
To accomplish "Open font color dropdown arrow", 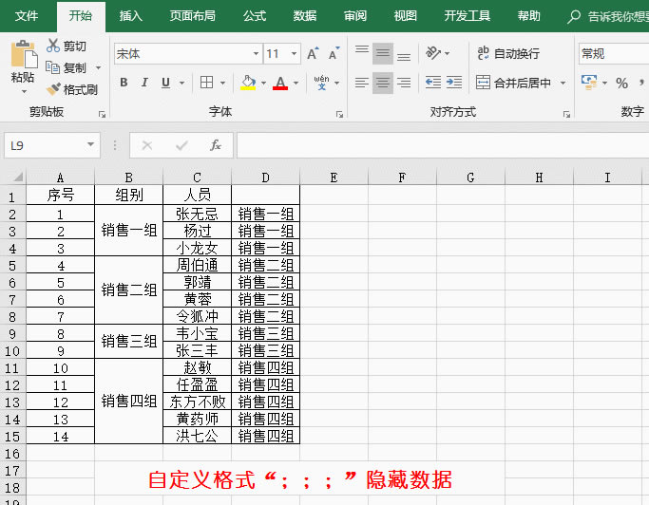I will 296,83.
